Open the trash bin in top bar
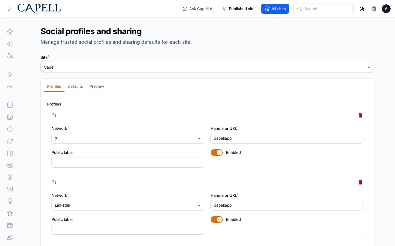395x246 pixels. [374, 9]
